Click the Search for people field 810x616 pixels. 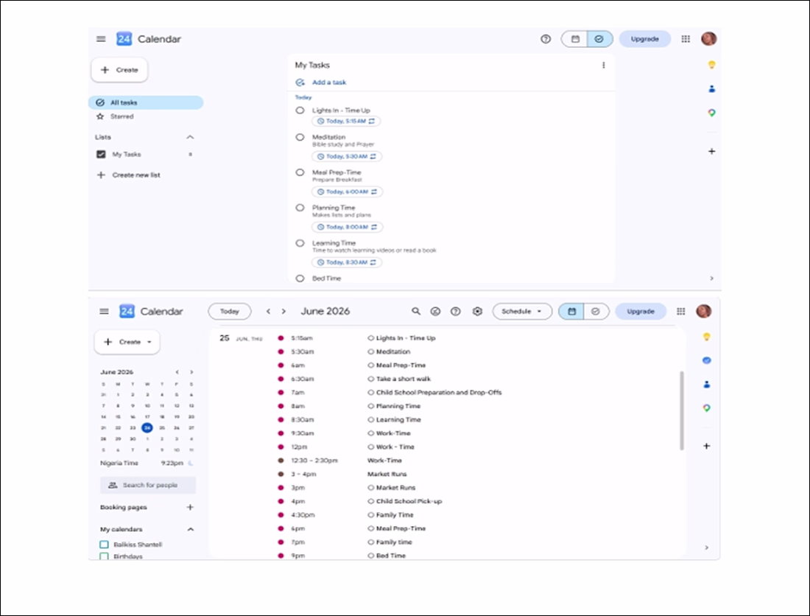(148, 485)
